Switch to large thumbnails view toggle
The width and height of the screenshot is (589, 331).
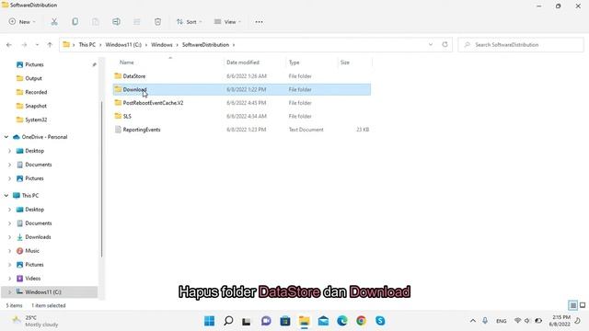(583, 305)
